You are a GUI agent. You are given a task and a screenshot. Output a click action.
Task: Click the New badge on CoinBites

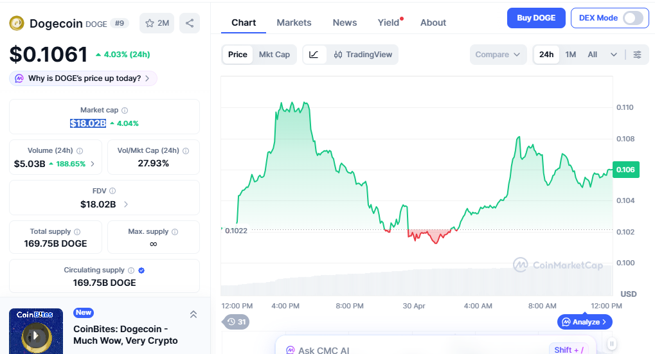pyautogui.click(x=84, y=313)
